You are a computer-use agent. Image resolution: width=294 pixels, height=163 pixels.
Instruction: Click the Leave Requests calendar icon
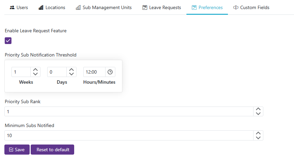click(x=145, y=7)
